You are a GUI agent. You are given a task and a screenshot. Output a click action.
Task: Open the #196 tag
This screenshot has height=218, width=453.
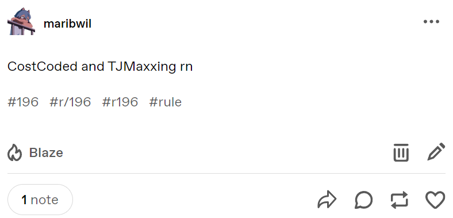coord(23,102)
